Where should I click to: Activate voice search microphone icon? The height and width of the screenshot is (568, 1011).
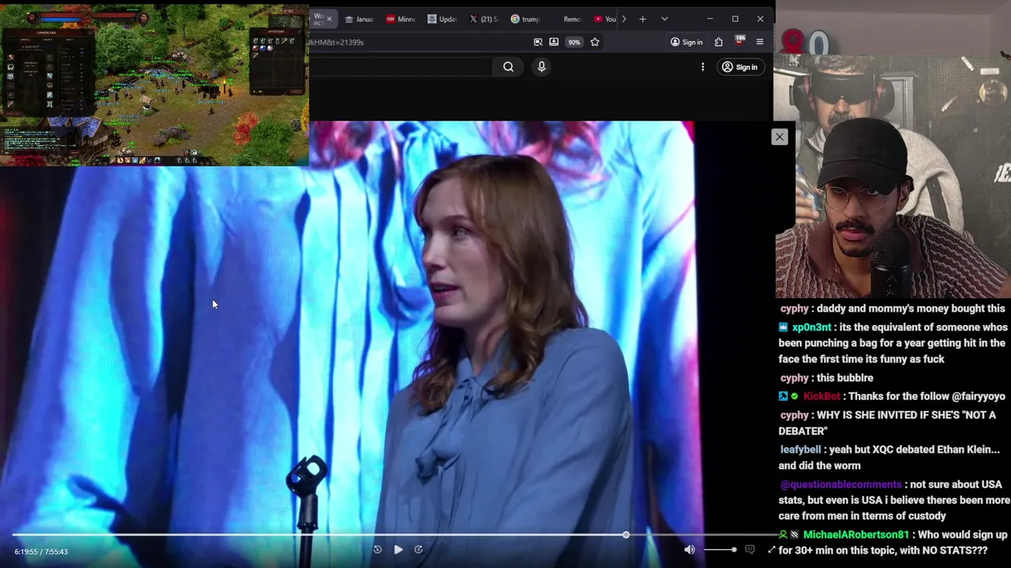542,67
